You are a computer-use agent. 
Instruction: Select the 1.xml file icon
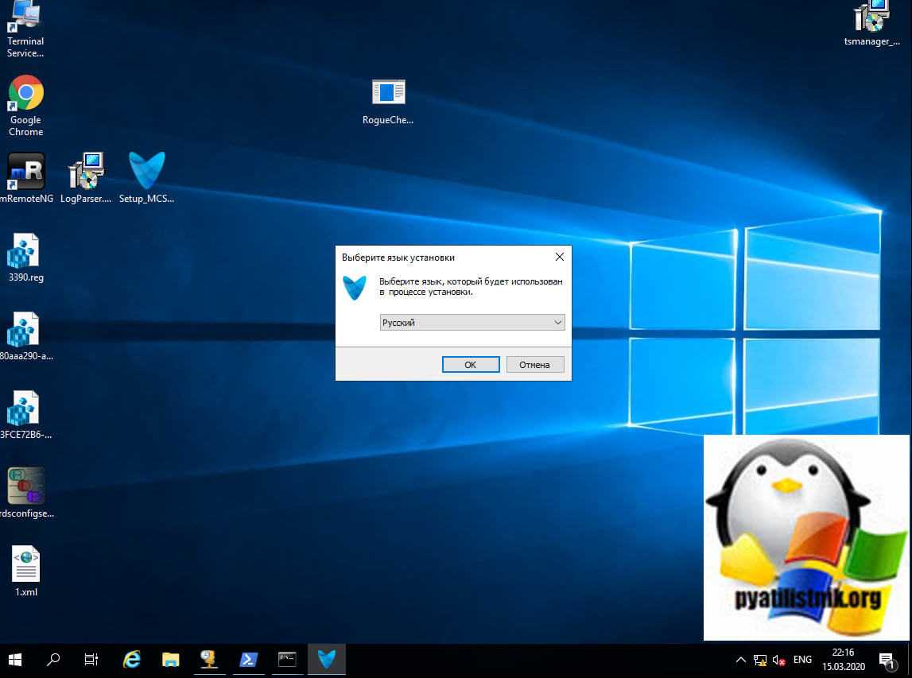pyautogui.click(x=25, y=564)
